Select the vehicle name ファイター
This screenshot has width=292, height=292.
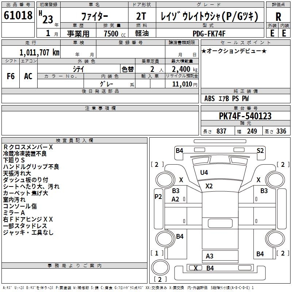coord(95,16)
